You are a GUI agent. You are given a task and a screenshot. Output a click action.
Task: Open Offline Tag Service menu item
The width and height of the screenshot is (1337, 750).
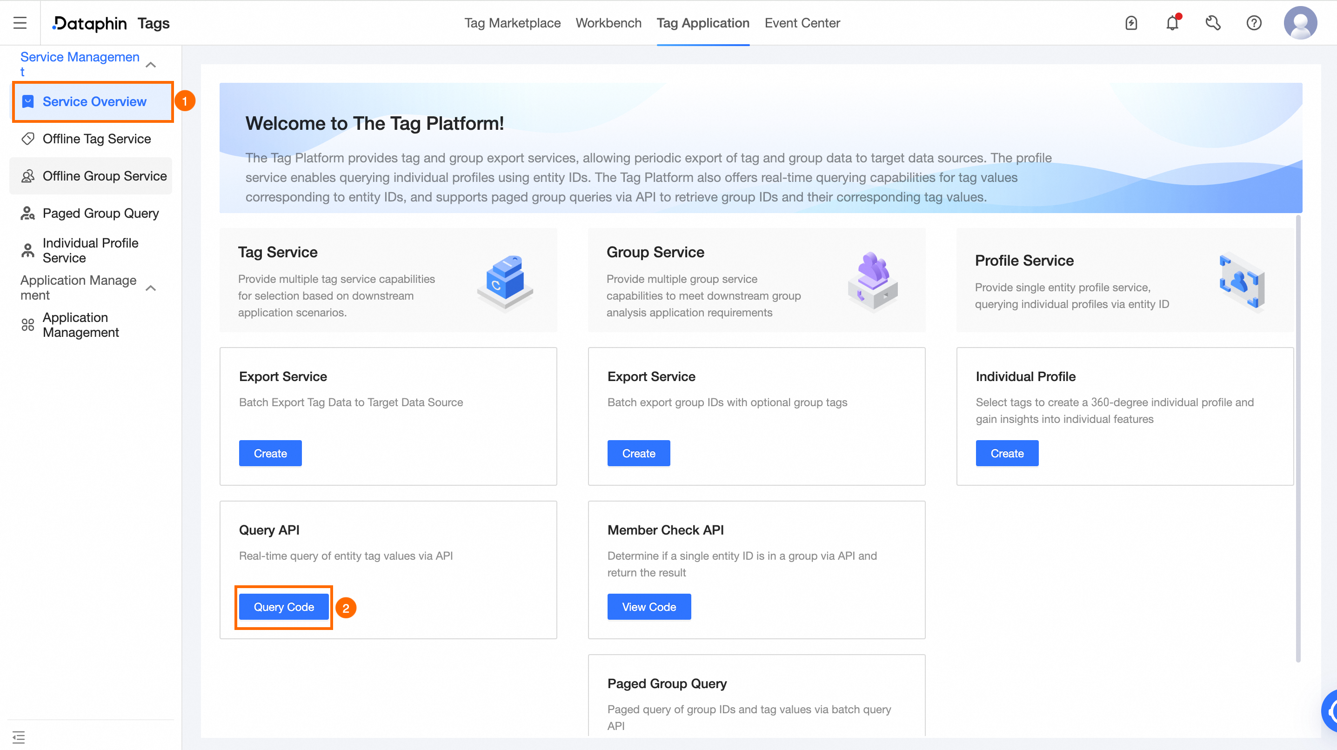click(91, 139)
